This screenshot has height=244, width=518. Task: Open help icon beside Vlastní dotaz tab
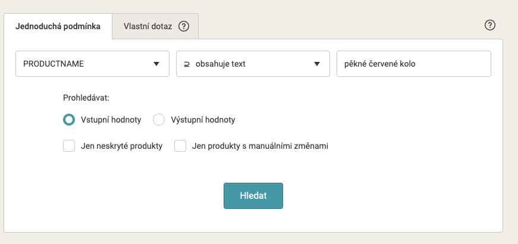pos(184,26)
